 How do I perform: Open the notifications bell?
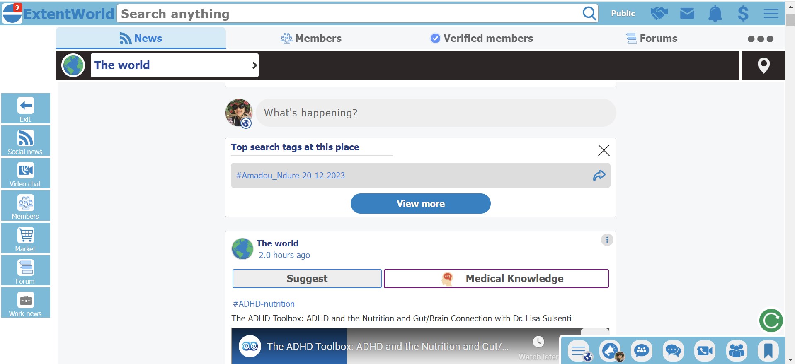coord(715,14)
